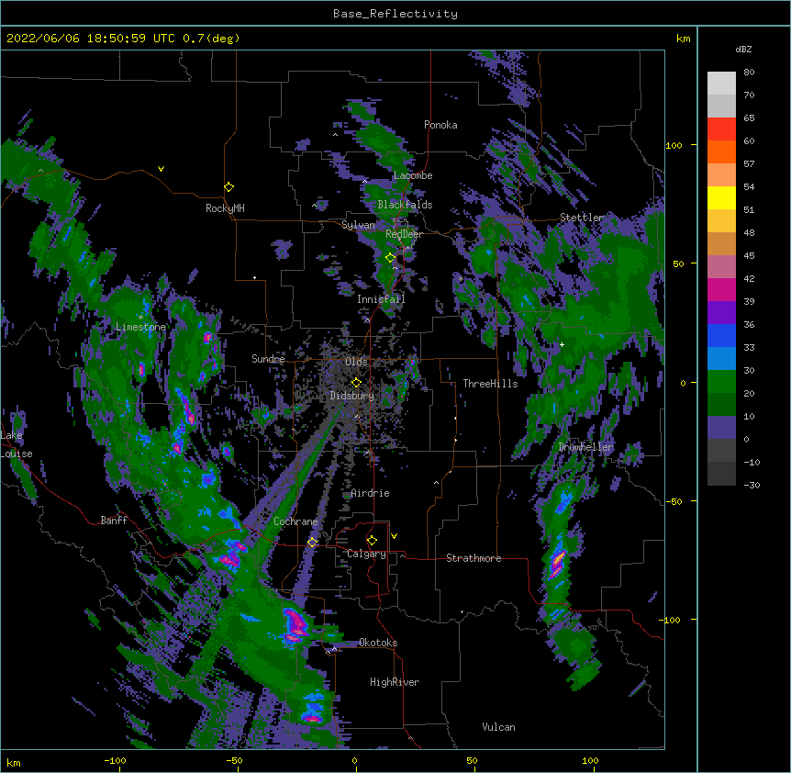Click the Limestone label on the map
Viewport: 791px width, 773px height.
coord(140,327)
